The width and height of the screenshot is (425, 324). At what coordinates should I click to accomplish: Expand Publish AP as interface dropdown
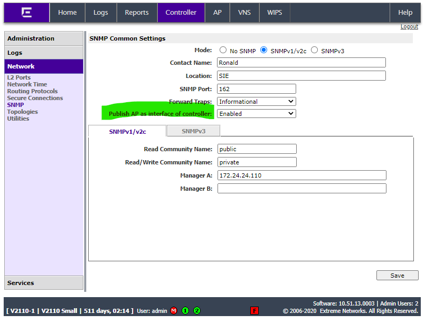257,113
